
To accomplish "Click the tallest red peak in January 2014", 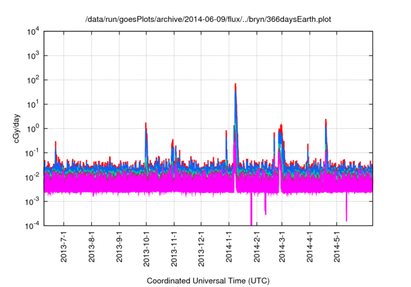I will click(236, 85).
